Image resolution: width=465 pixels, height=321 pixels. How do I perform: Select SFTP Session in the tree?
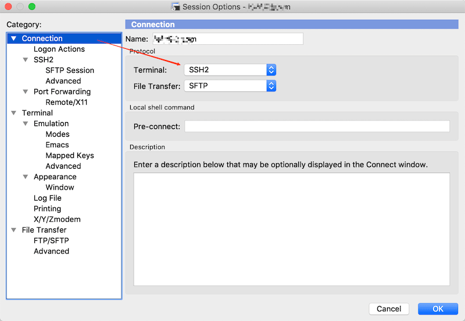pos(70,70)
